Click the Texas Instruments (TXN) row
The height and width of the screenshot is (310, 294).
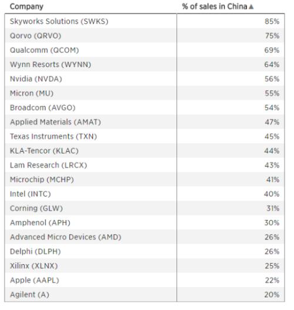tap(145, 136)
